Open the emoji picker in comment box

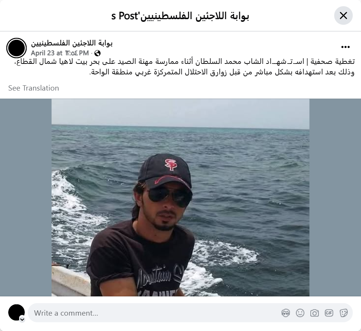(x=300, y=313)
